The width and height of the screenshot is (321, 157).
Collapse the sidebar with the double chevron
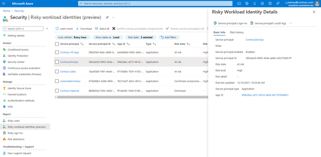47,29
